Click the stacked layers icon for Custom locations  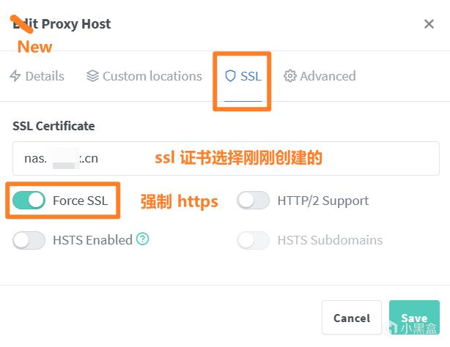click(92, 76)
